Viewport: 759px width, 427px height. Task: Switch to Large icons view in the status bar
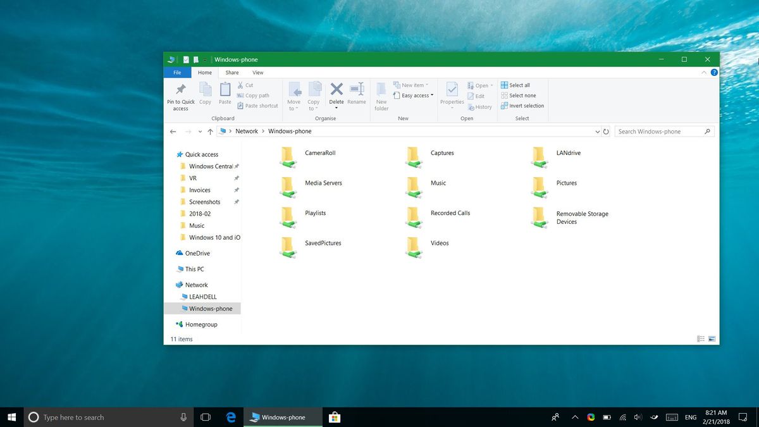pyautogui.click(x=712, y=339)
